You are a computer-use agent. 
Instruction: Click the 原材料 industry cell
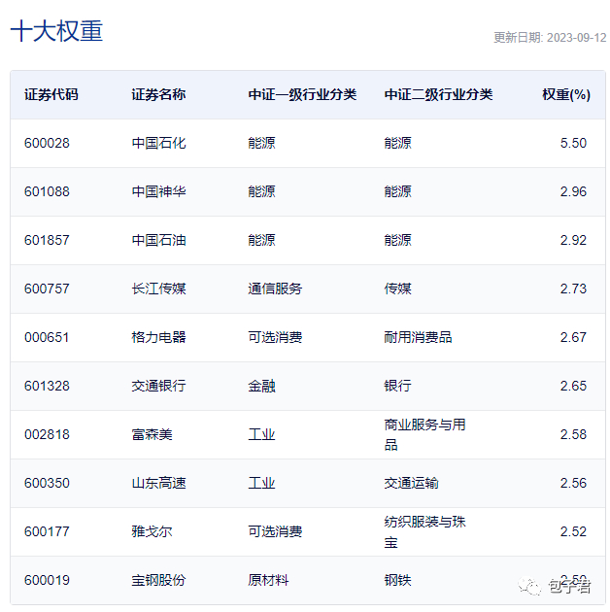(x=268, y=580)
